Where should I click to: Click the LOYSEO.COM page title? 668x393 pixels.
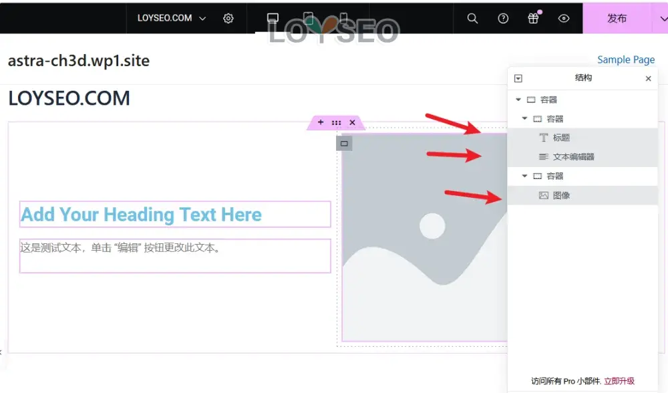pyautogui.click(x=69, y=98)
